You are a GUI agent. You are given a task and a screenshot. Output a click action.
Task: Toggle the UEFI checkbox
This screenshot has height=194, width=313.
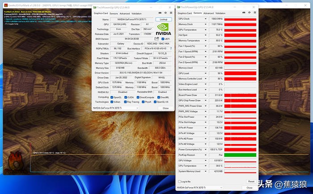tap(163, 39)
